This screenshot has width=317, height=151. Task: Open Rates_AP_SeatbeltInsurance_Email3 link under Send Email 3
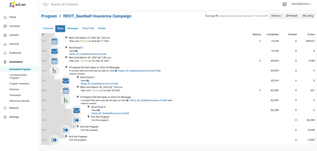110,113
